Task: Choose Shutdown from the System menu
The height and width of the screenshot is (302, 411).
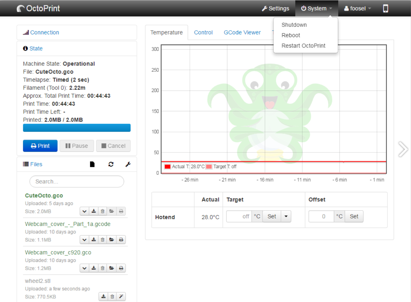Action: 294,25
